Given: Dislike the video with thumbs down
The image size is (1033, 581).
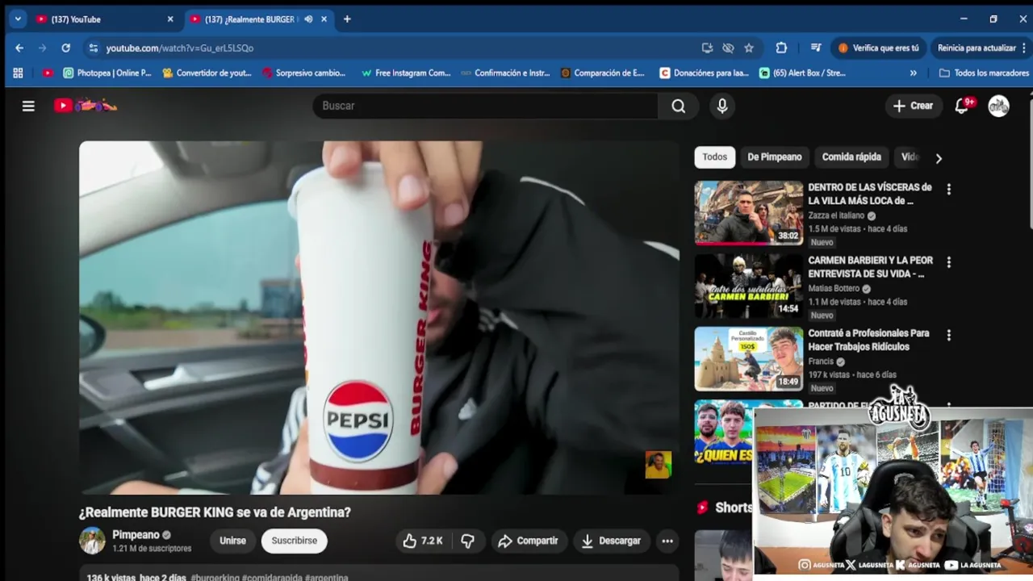Looking at the screenshot, I should 468,541.
